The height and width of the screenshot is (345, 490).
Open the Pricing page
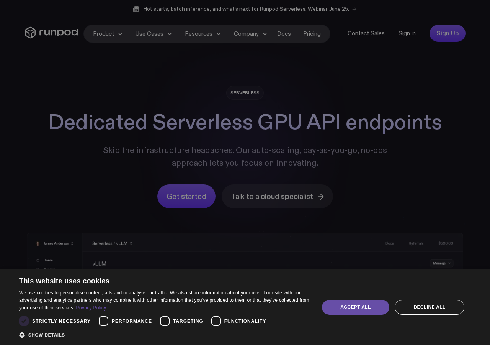pos(312,34)
